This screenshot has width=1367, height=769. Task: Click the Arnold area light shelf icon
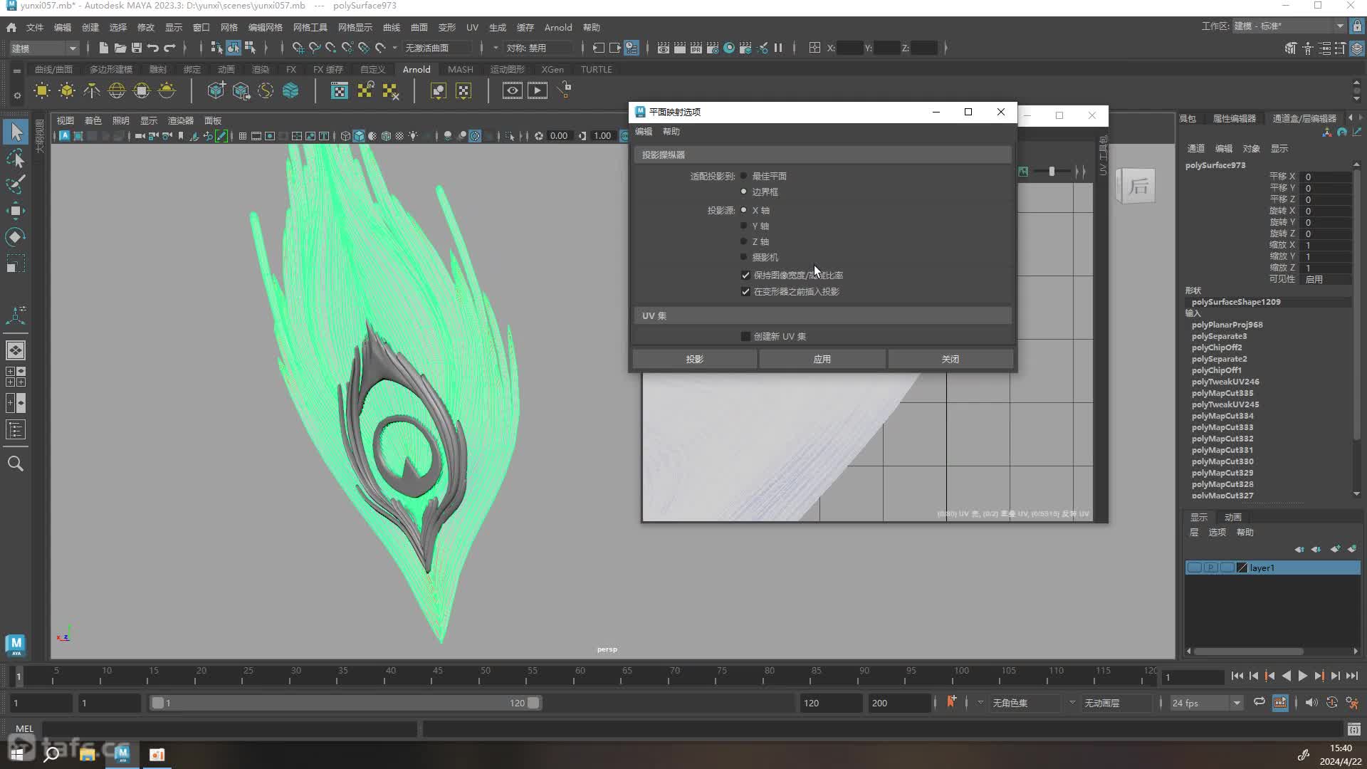(x=42, y=90)
